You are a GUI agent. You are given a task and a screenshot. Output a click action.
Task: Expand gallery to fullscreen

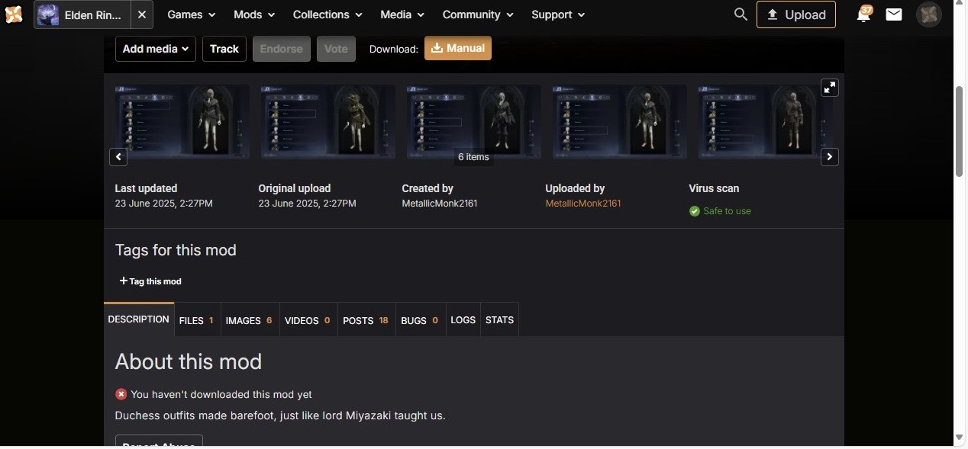coord(830,88)
